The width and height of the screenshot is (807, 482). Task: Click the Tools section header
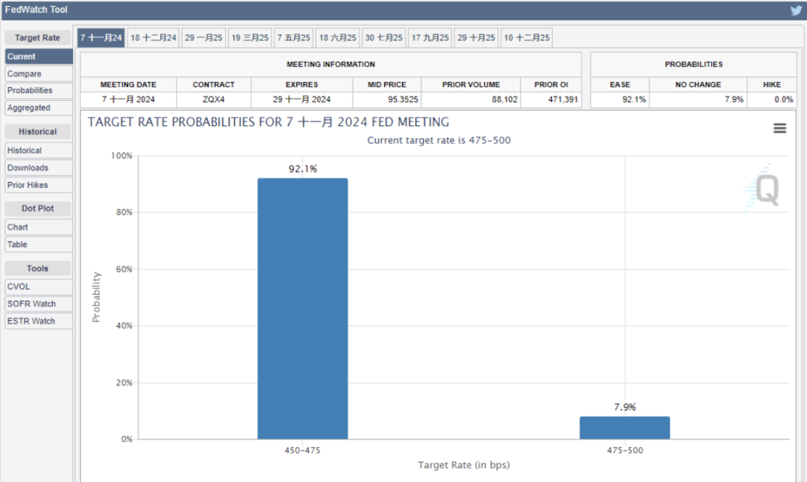click(37, 269)
